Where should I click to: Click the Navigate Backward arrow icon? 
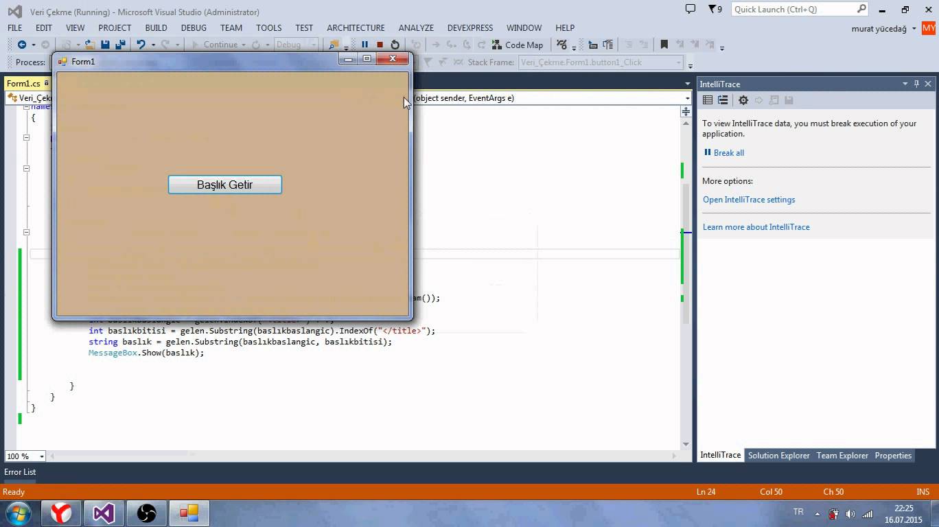[x=22, y=45]
